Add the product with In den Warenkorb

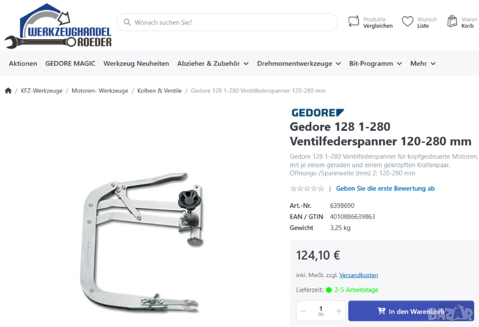[x=411, y=311]
